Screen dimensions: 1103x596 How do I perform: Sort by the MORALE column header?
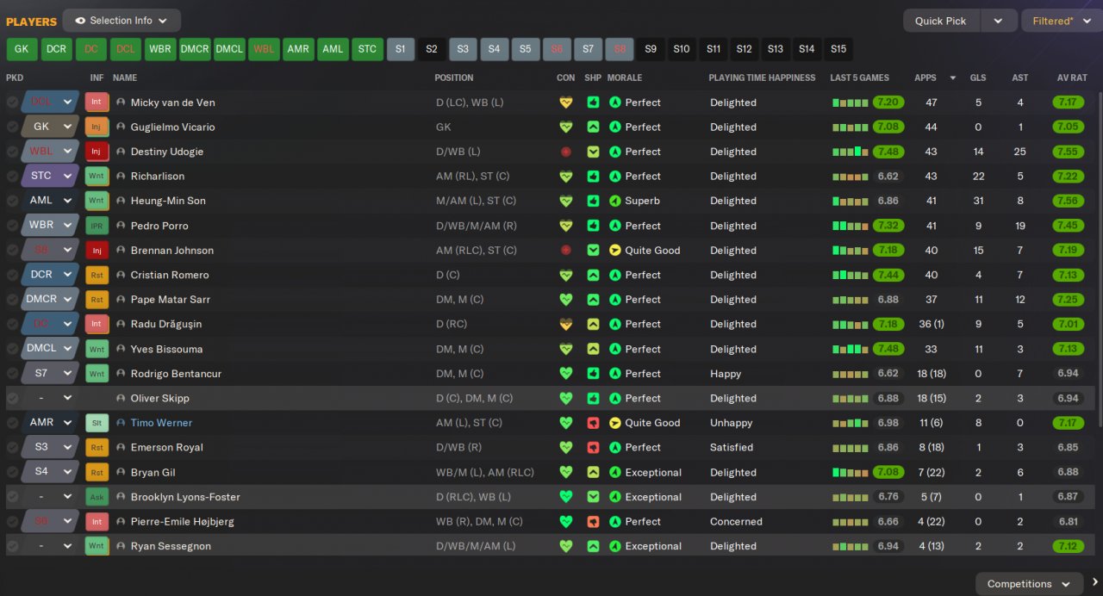(x=625, y=78)
